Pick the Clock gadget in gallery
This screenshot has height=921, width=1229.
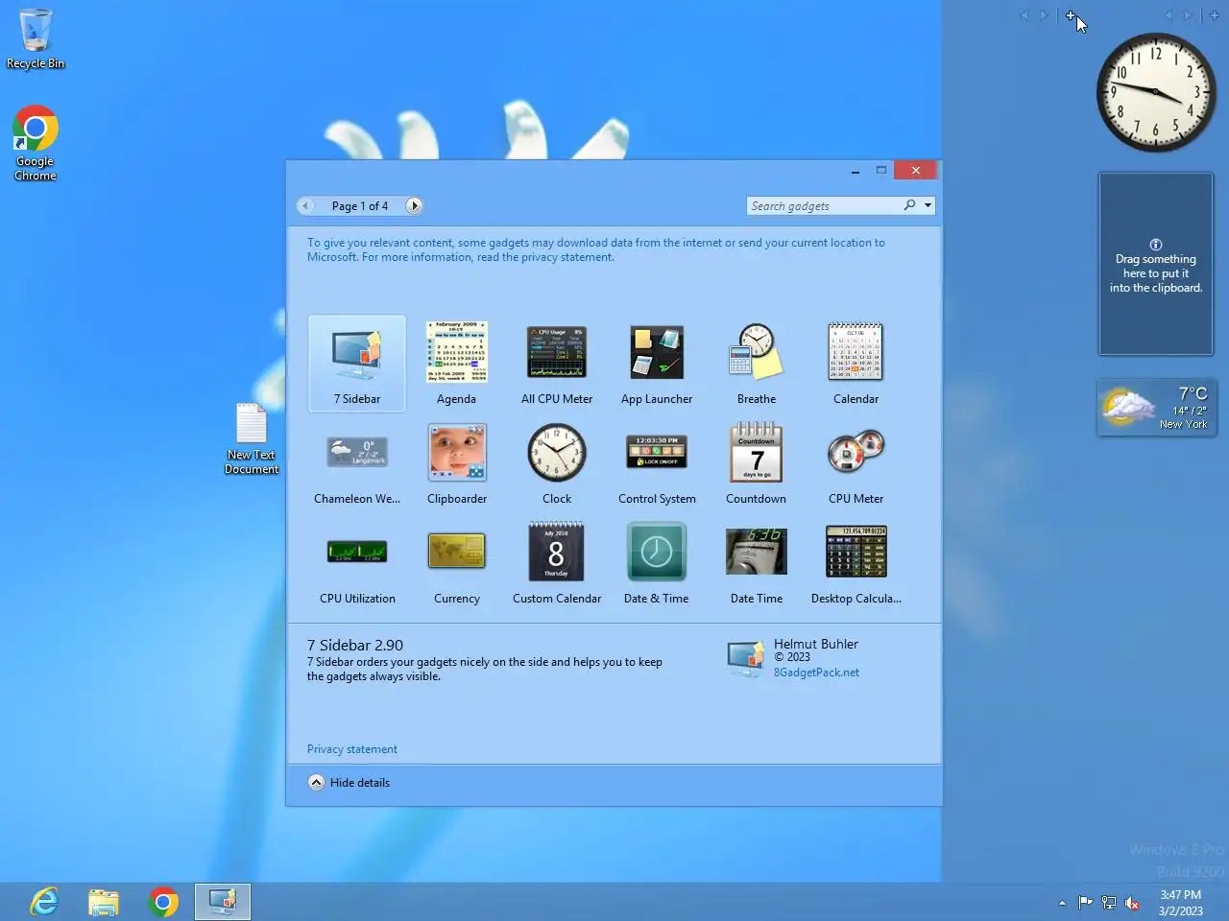tap(557, 463)
